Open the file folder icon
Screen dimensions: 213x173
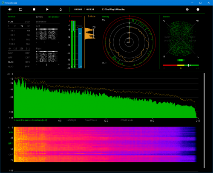tap(20, 9)
